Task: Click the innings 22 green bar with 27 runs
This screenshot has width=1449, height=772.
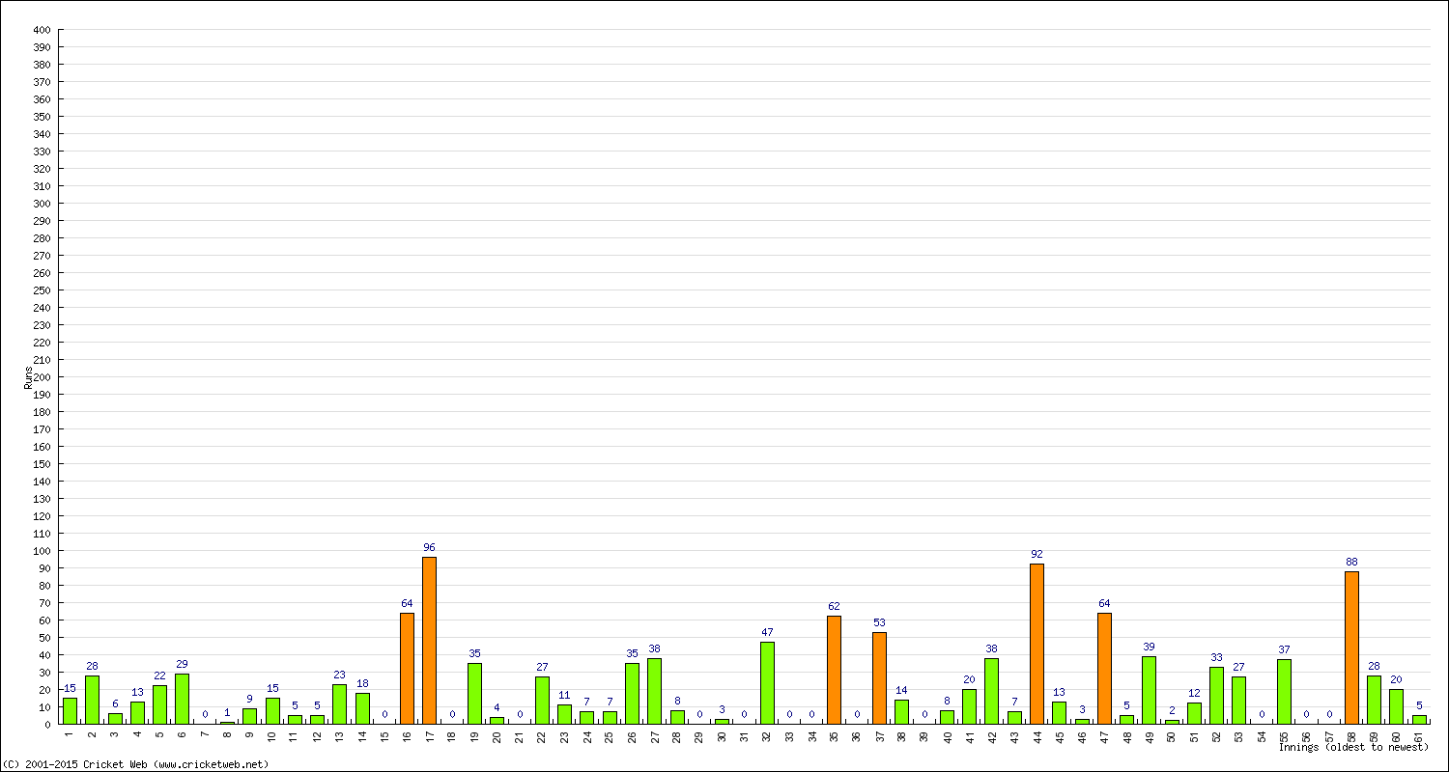Action: [x=542, y=701]
